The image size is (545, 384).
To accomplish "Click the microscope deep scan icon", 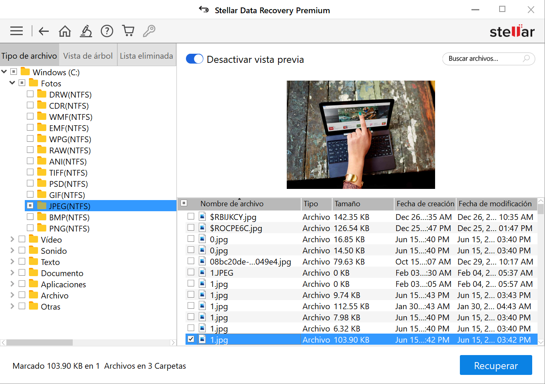I will (x=86, y=31).
